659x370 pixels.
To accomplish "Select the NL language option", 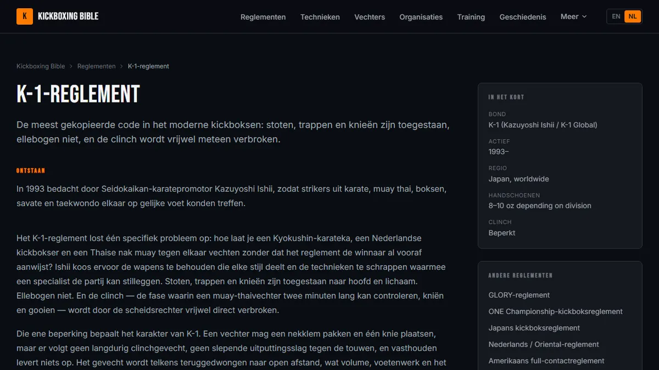I will [633, 16].
